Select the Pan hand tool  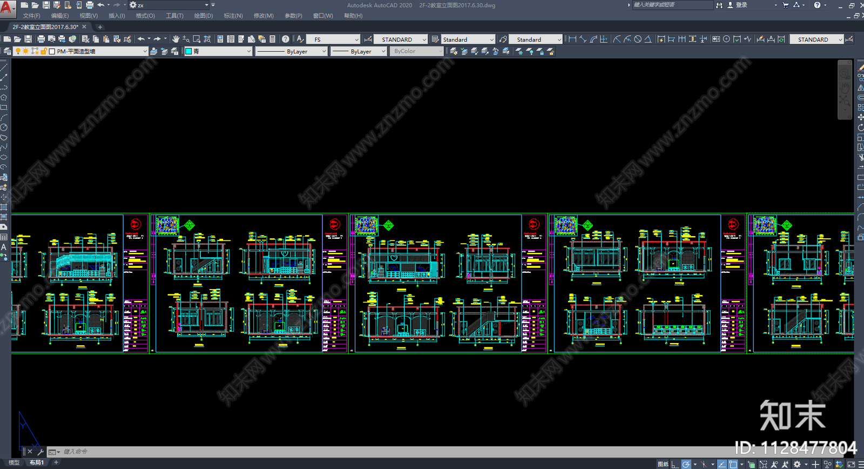175,39
